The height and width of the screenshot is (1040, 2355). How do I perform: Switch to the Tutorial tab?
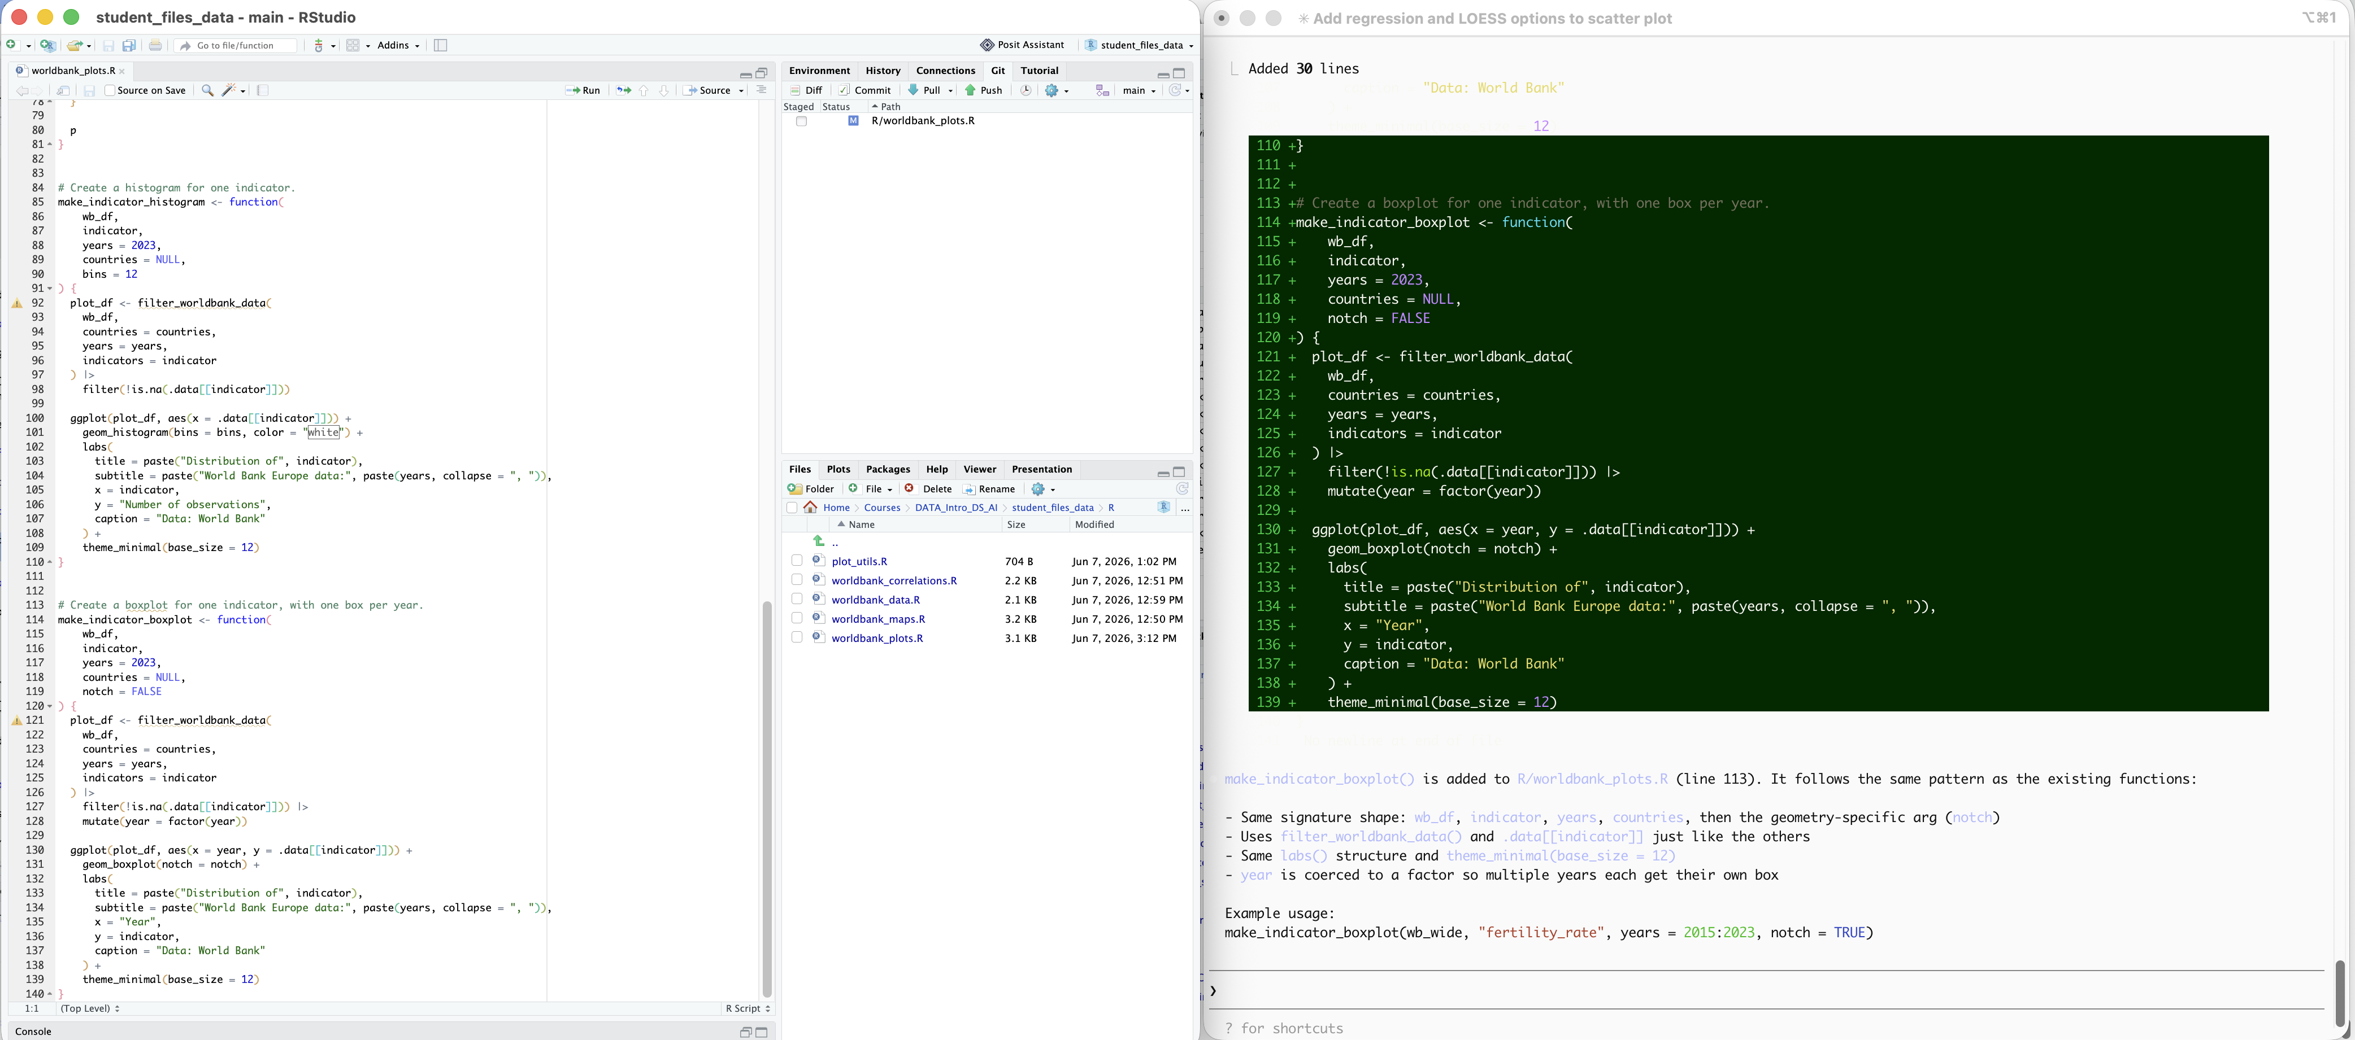pyautogui.click(x=1040, y=71)
